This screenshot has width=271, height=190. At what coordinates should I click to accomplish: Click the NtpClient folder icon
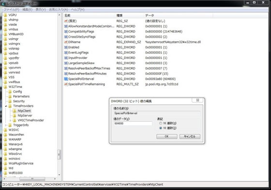click(x=15, y=111)
